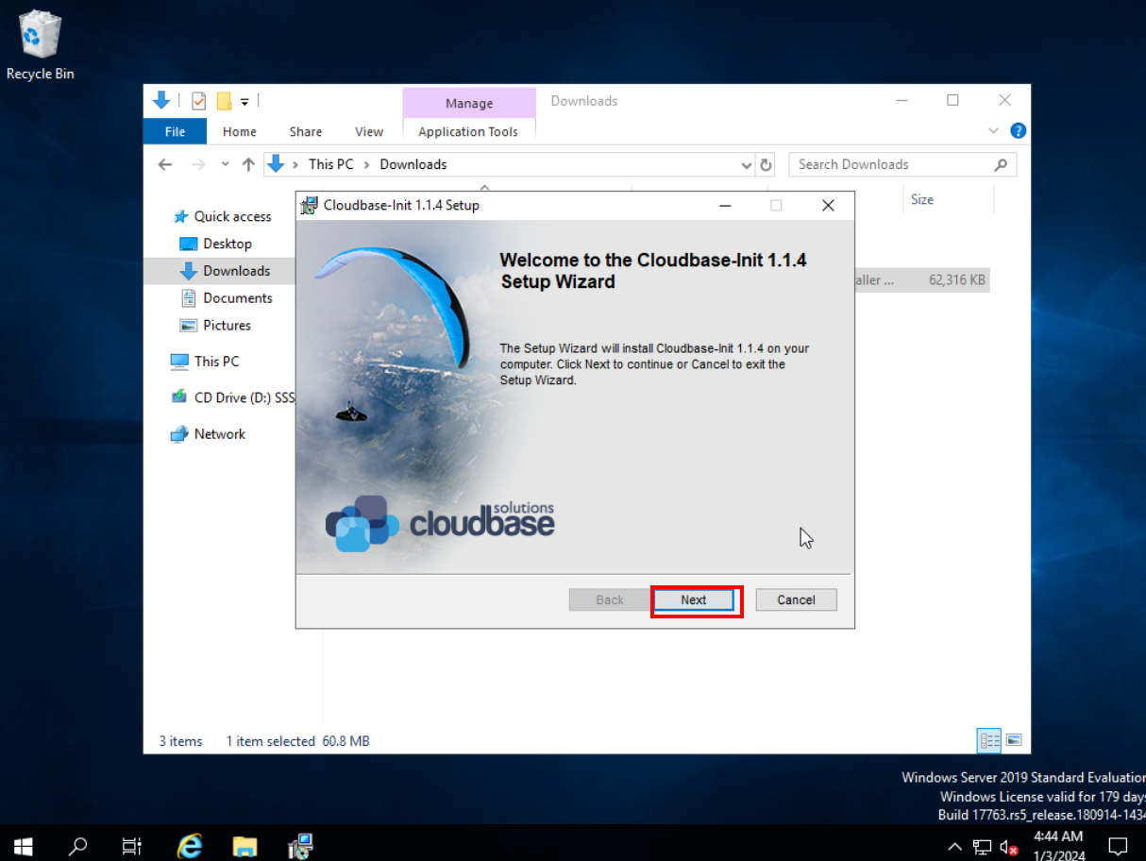Open Task View on the taskbar
1146x861 pixels.
[133, 845]
